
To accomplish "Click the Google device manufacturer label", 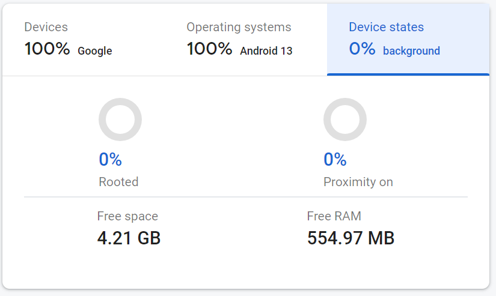I will 95,51.
